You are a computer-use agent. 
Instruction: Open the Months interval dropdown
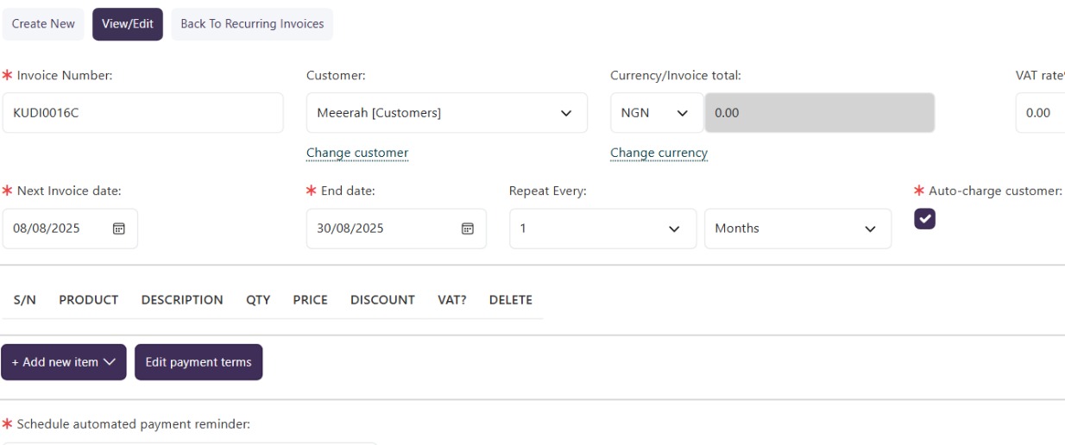pos(797,229)
